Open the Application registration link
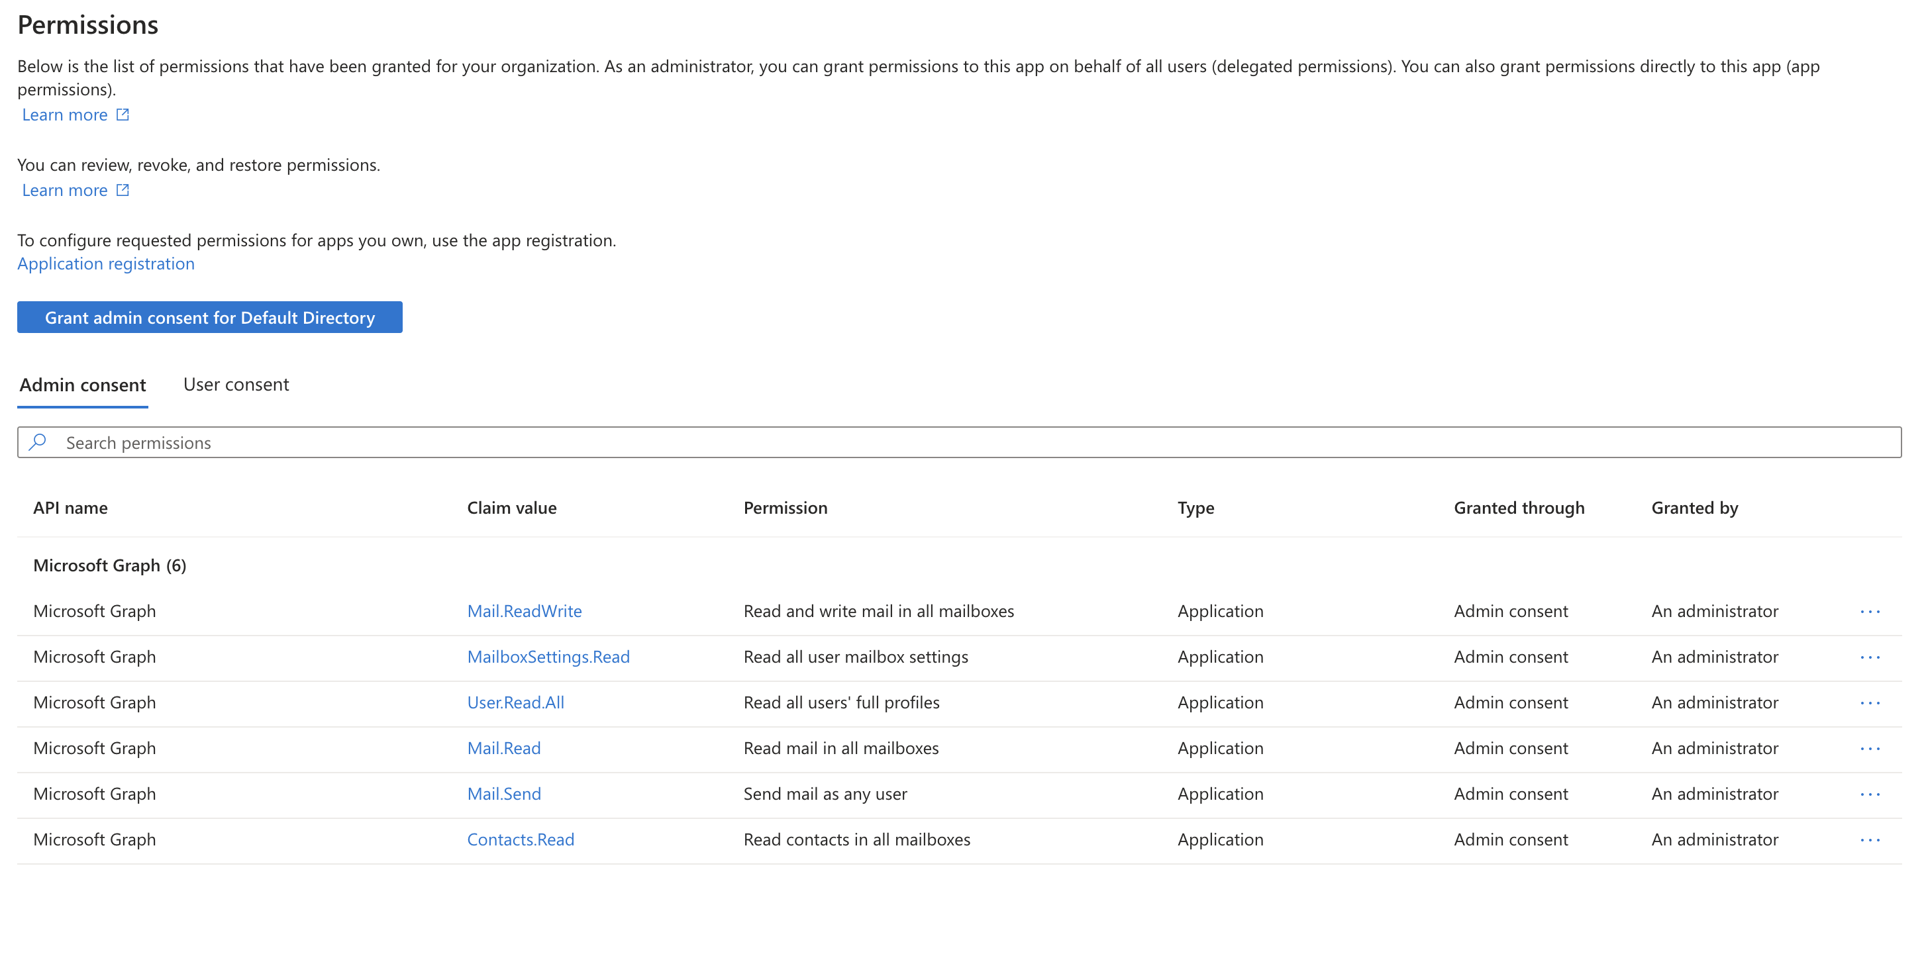 click(x=105, y=263)
